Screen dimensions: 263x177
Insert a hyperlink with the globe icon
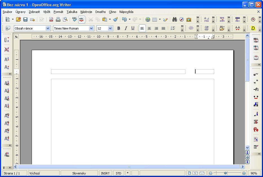148,19
